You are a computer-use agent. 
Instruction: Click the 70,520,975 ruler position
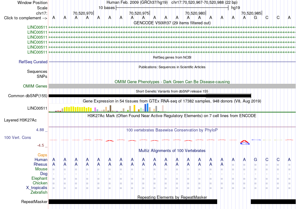click(x=139, y=13)
